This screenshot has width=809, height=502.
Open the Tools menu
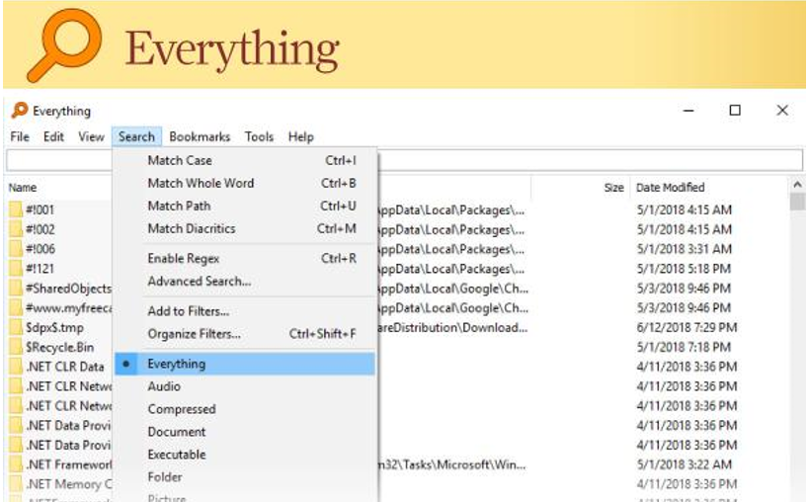coord(259,136)
